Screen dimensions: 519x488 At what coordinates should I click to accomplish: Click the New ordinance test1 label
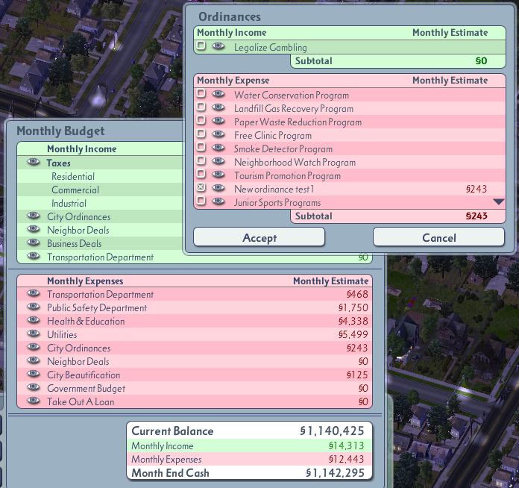pyautogui.click(x=274, y=189)
